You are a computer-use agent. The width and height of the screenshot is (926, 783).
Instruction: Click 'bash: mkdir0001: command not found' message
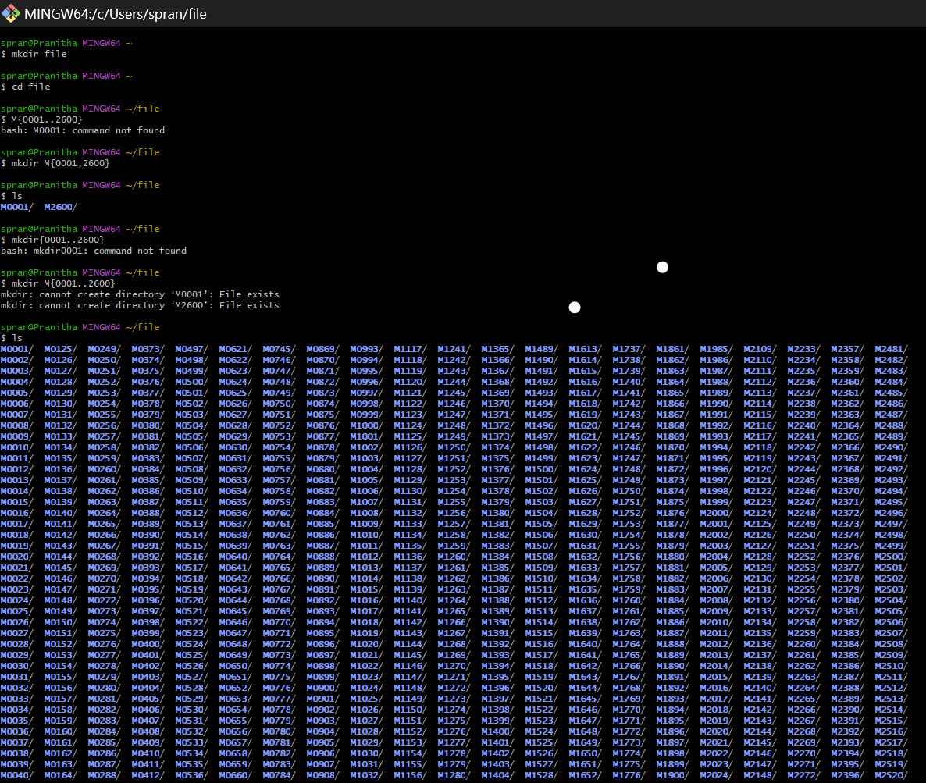click(x=94, y=251)
